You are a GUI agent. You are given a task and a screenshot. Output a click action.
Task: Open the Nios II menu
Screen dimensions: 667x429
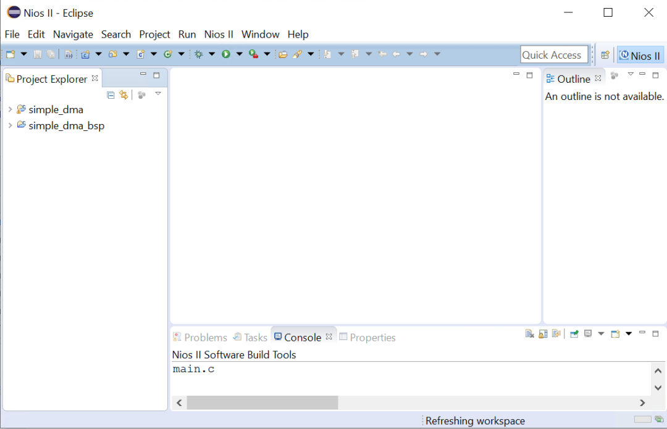click(x=219, y=35)
